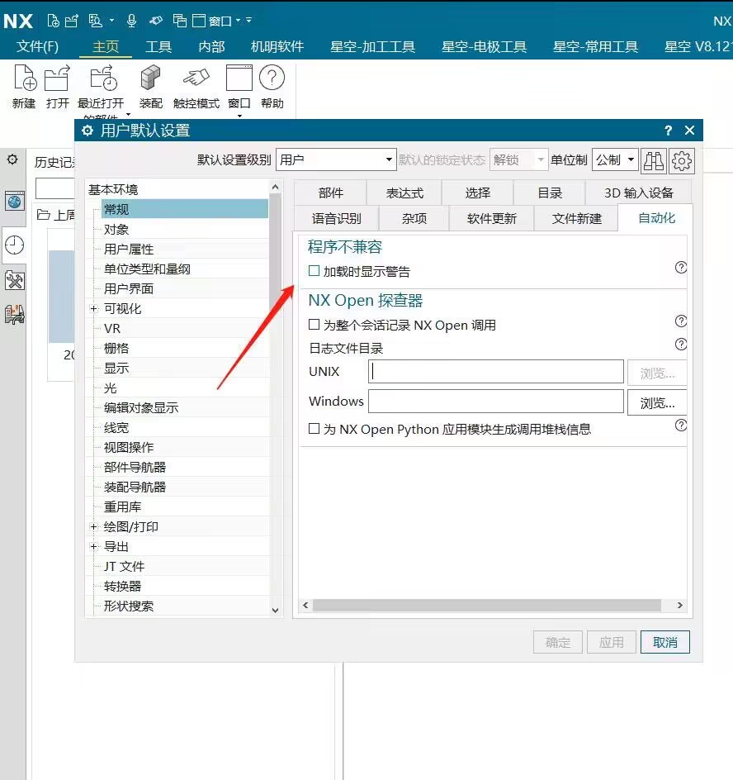Select 转换器 tree item
Screen dimensions: 733x780
click(122, 586)
